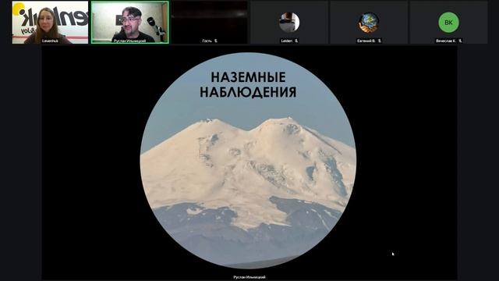
Task: Click the green BK avatar circle
Action: (448, 23)
